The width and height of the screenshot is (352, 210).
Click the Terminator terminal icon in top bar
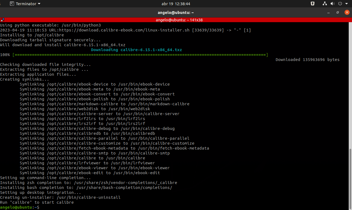12,4
